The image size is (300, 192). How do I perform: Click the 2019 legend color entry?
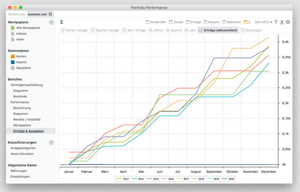(x=213, y=179)
